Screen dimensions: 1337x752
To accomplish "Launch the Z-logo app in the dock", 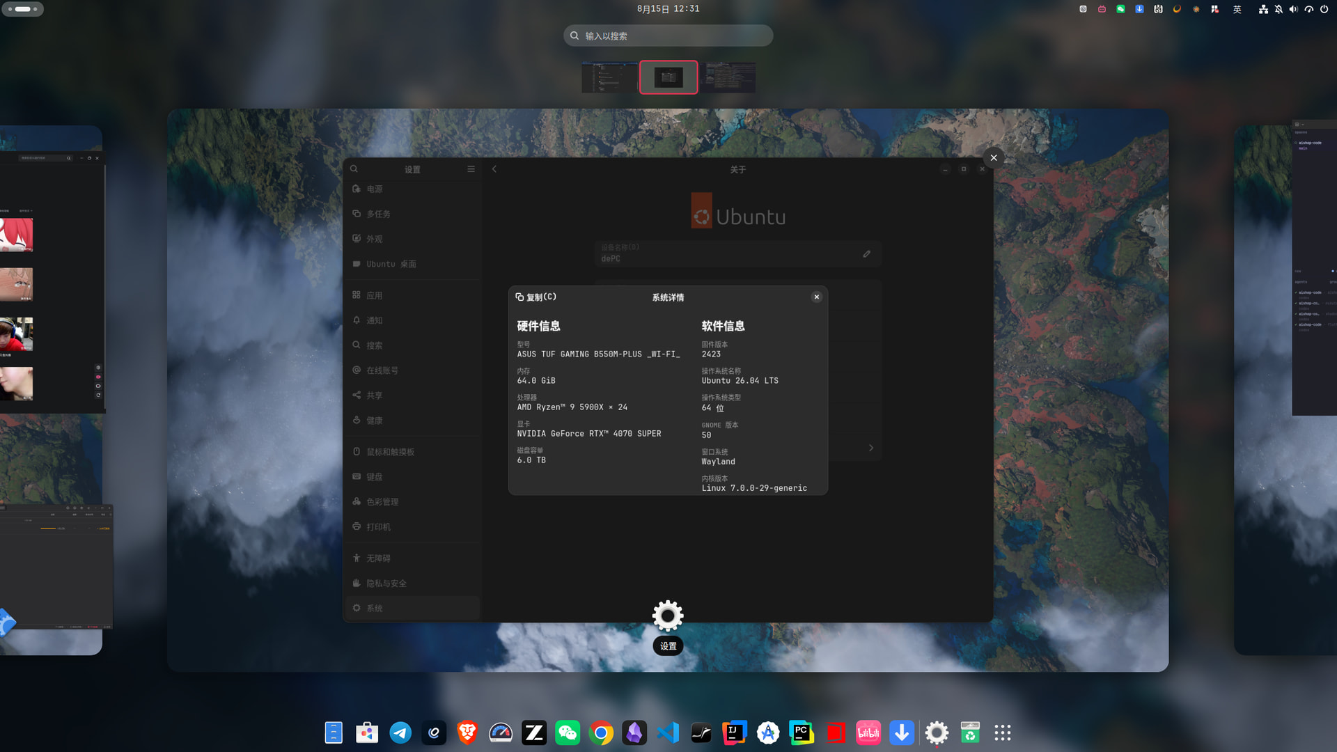I will coord(534,733).
